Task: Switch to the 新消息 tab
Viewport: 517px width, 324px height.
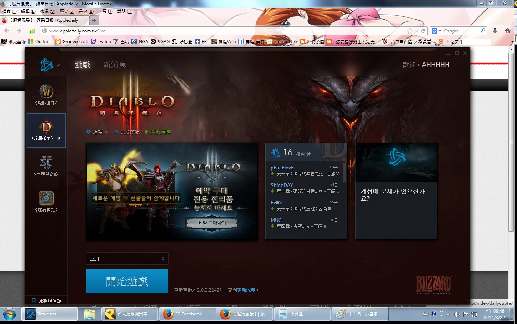Action: (x=115, y=65)
